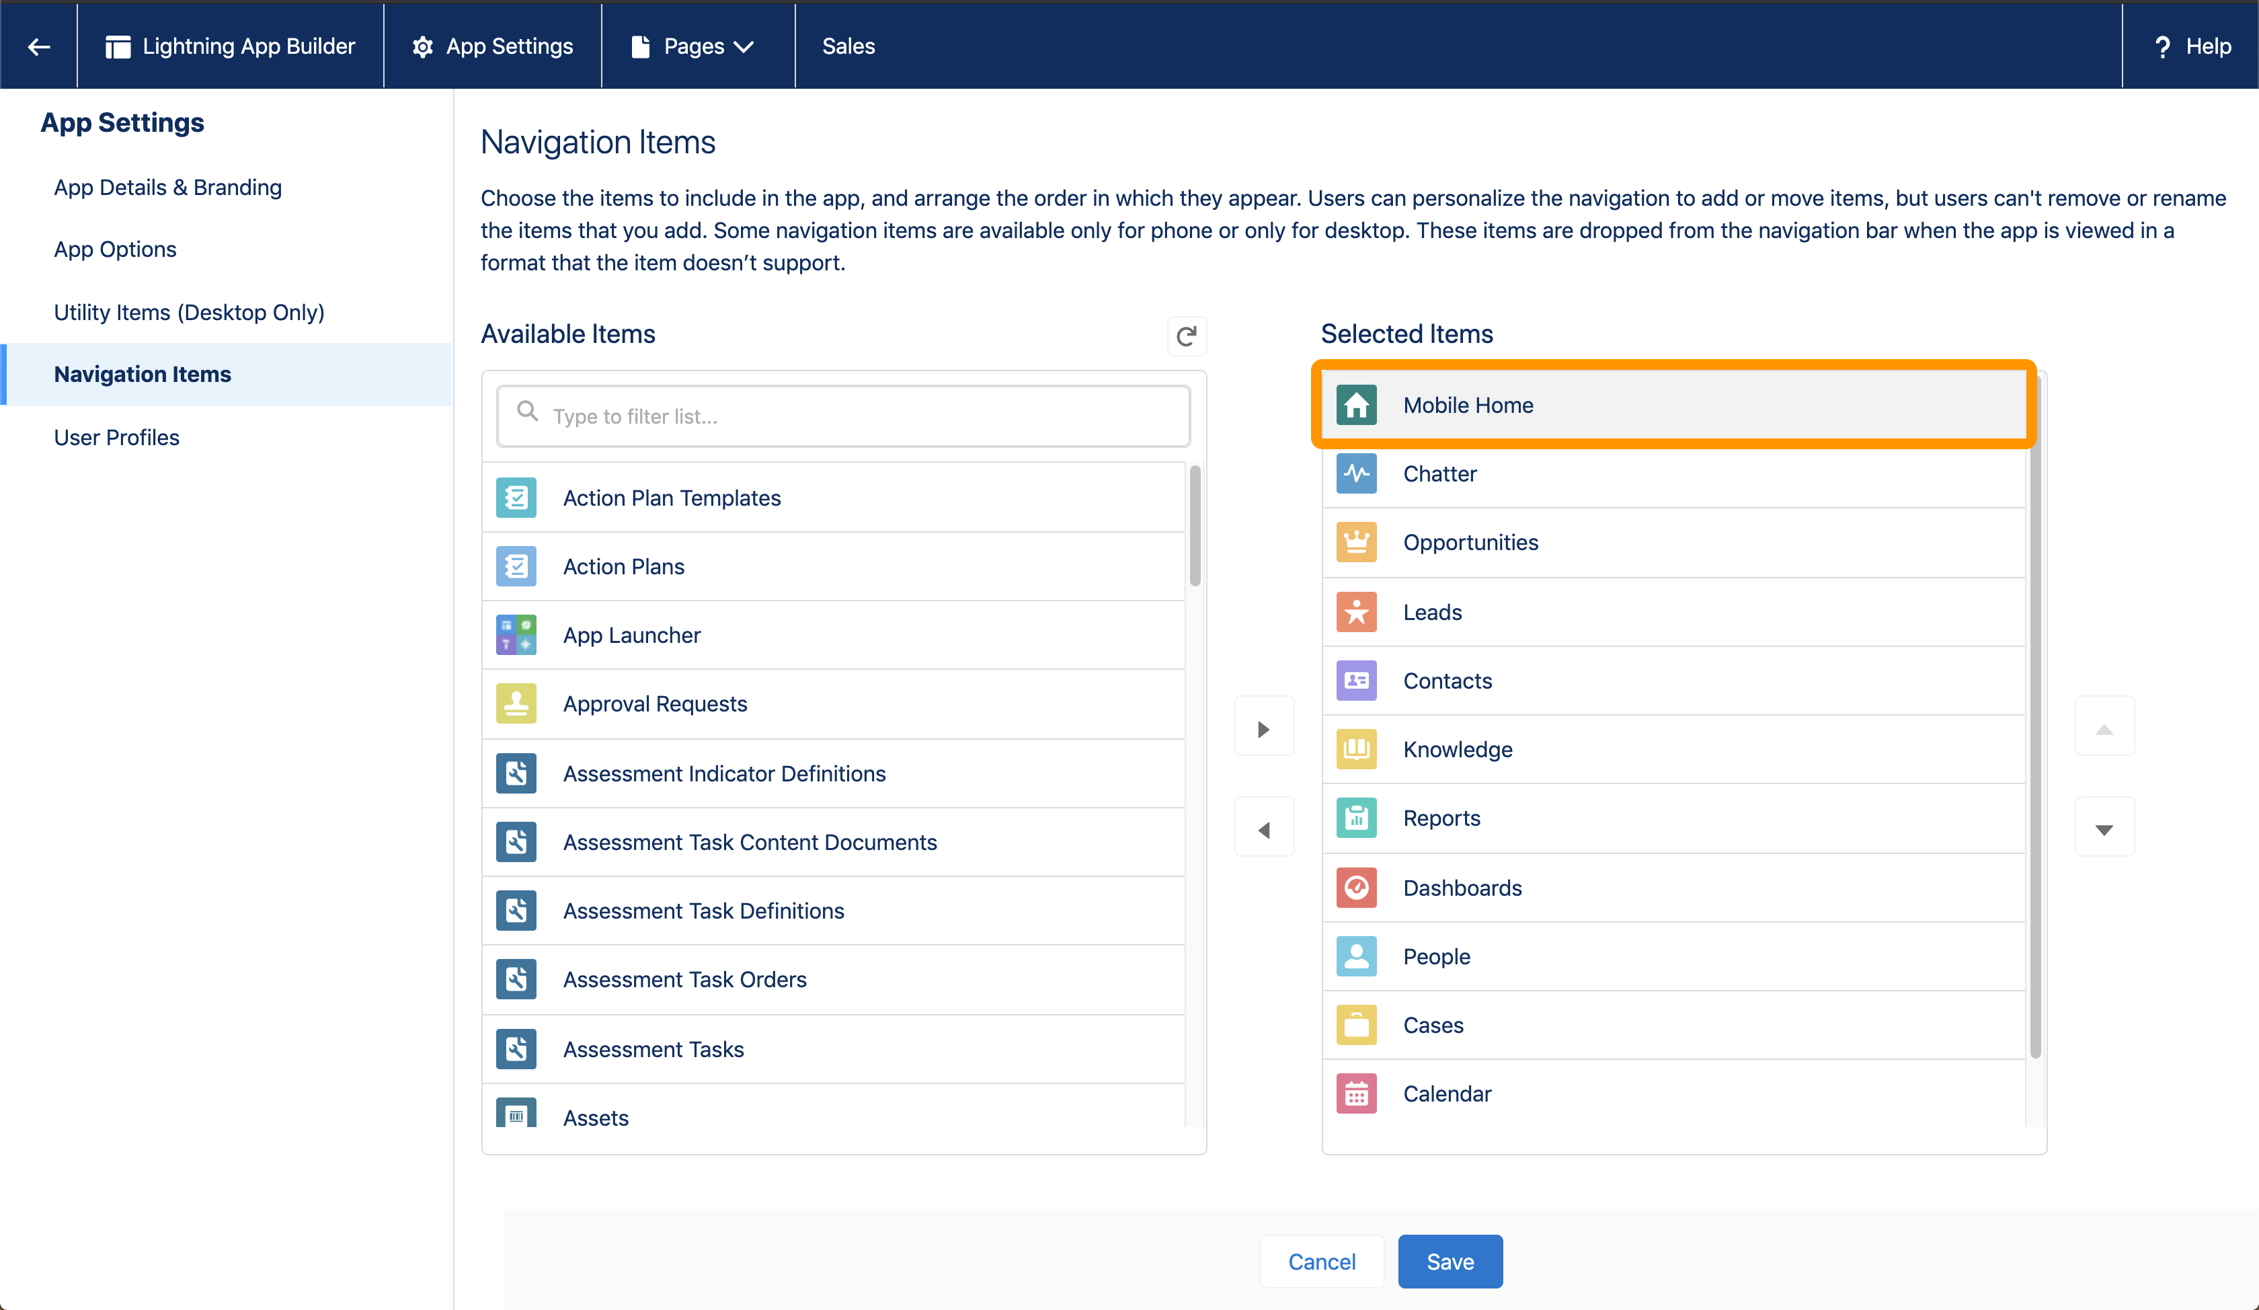This screenshot has height=1310, width=2259.
Task: Click the App Launcher icon
Action: pos(516,635)
